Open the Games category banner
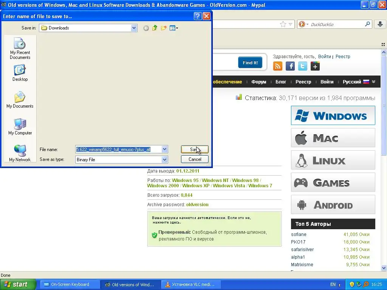The height and width of the screenshot is (290, 387). 333,182
